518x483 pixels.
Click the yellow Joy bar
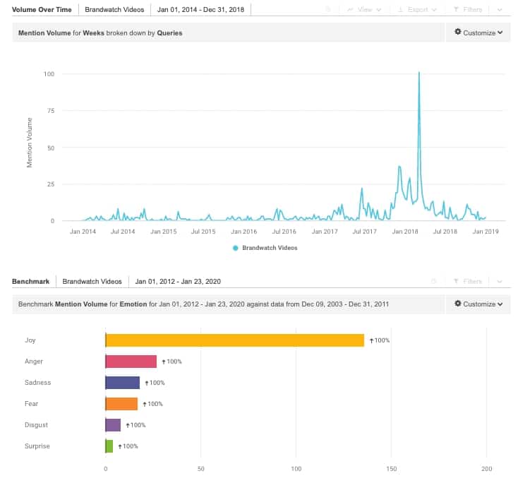point(234,340)
